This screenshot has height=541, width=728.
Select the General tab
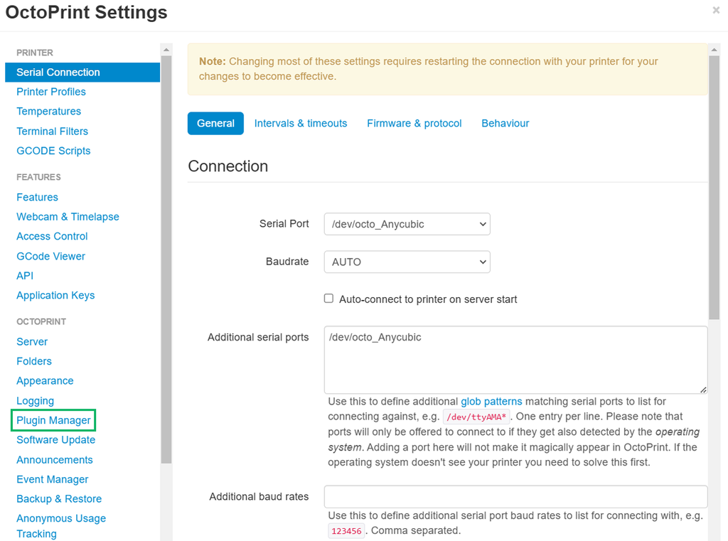click(215, 123)
